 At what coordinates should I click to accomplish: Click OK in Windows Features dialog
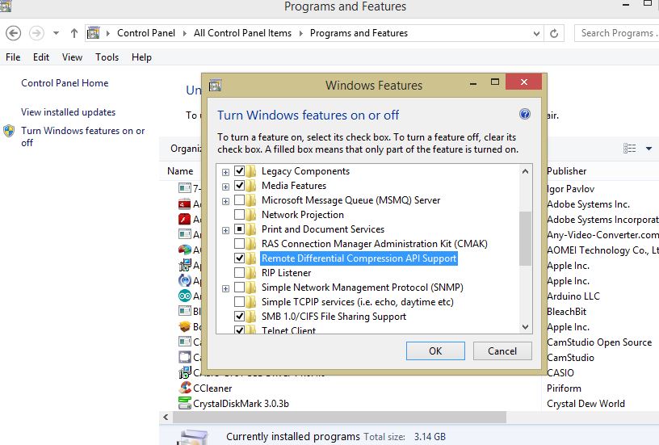click(x=435, y=351)
